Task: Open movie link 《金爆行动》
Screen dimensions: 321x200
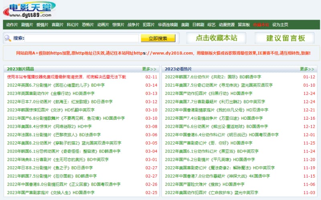Action: coord(51,94)
